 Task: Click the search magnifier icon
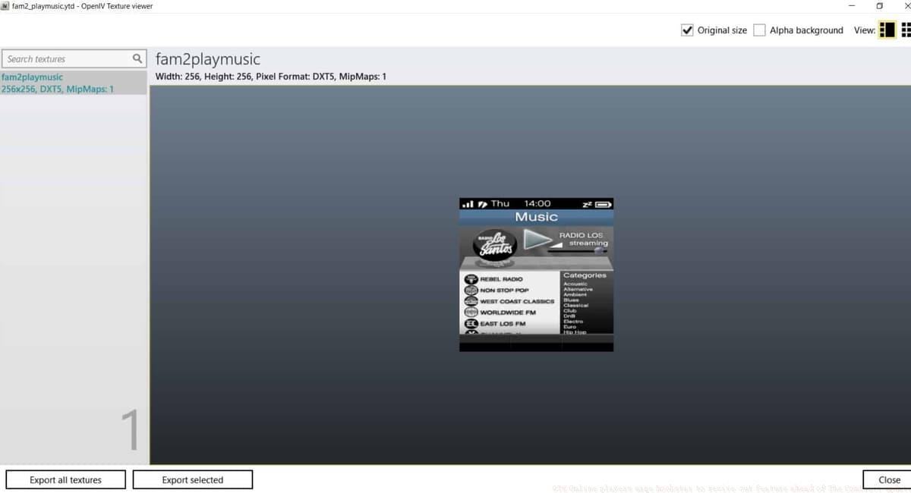(137, 58)
